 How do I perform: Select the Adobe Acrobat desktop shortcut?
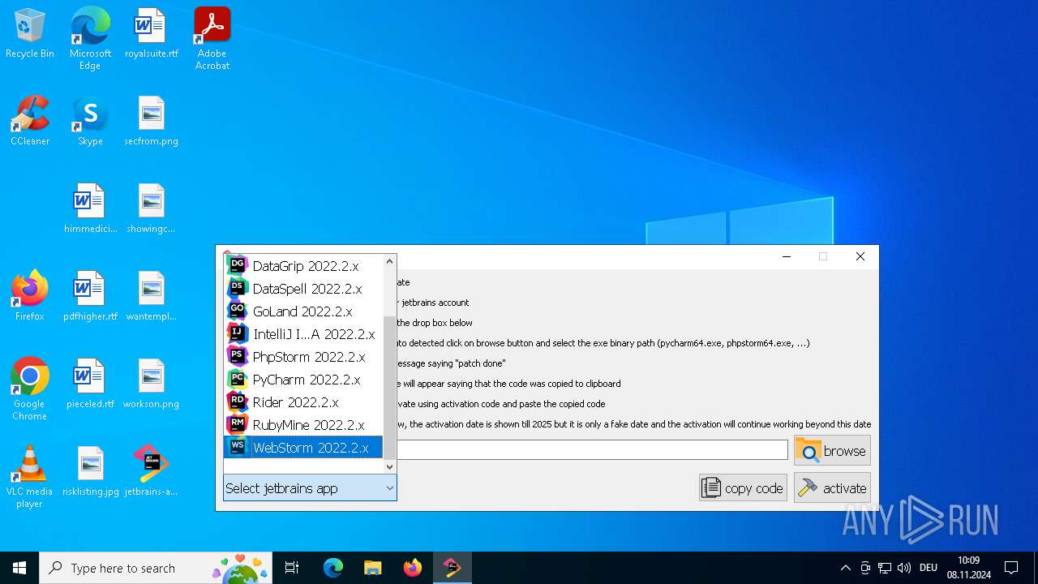click(x=212, y=38)
